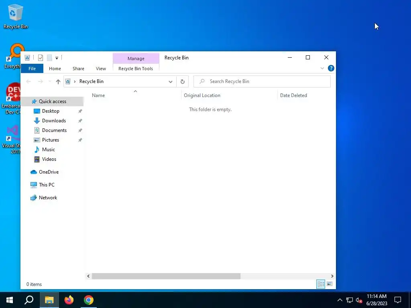Click the Manage contextual tab header
Screen dimensions: 411x308
click(x=136, y=59)
